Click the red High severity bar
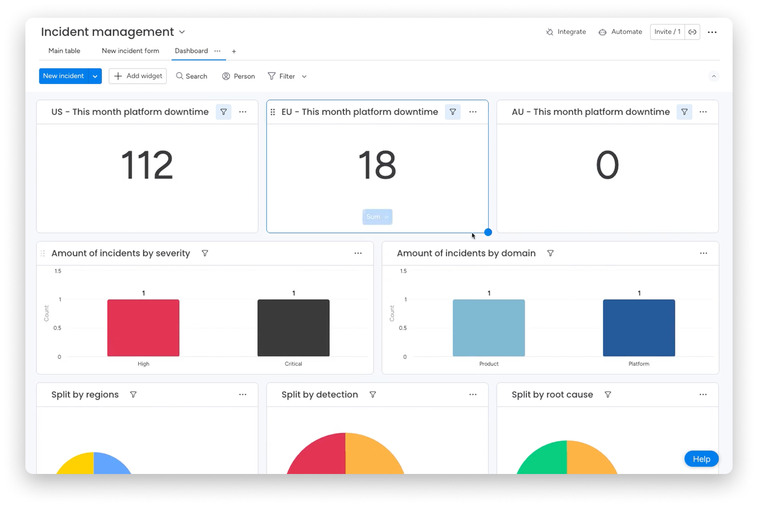758x507 pixels. click(143, 328)
